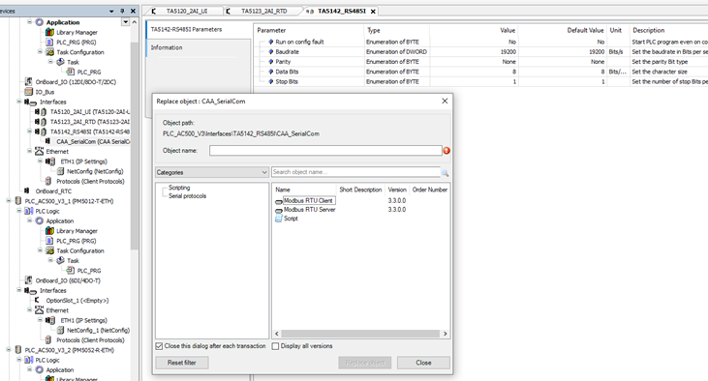This screenshot has width=708, height=381.
Task: Open the top Library Manager icon
Action: click(x=49, y=33)
